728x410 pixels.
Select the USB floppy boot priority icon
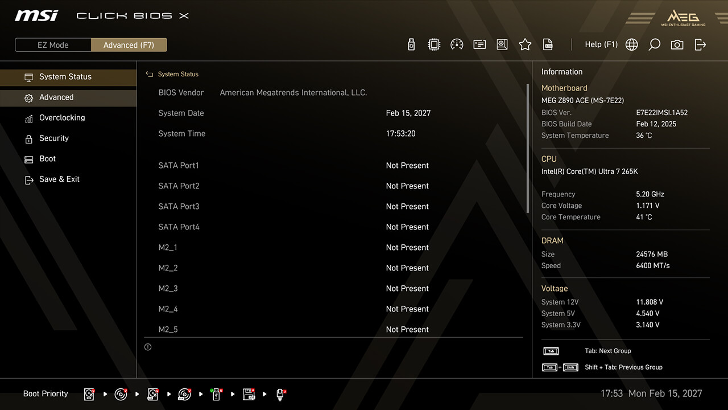coord(249,394)
